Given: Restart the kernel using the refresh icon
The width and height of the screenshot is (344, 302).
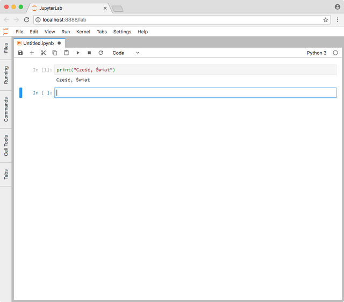Looking at the screenshot, I should click(x=101, y=53).
